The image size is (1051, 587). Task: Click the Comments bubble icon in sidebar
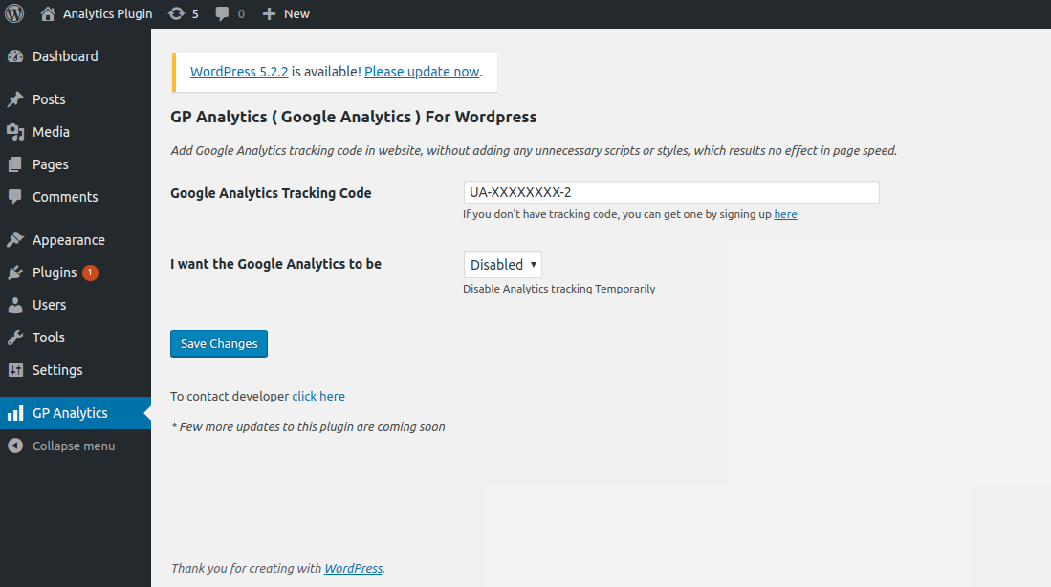(x=15, y=196)
